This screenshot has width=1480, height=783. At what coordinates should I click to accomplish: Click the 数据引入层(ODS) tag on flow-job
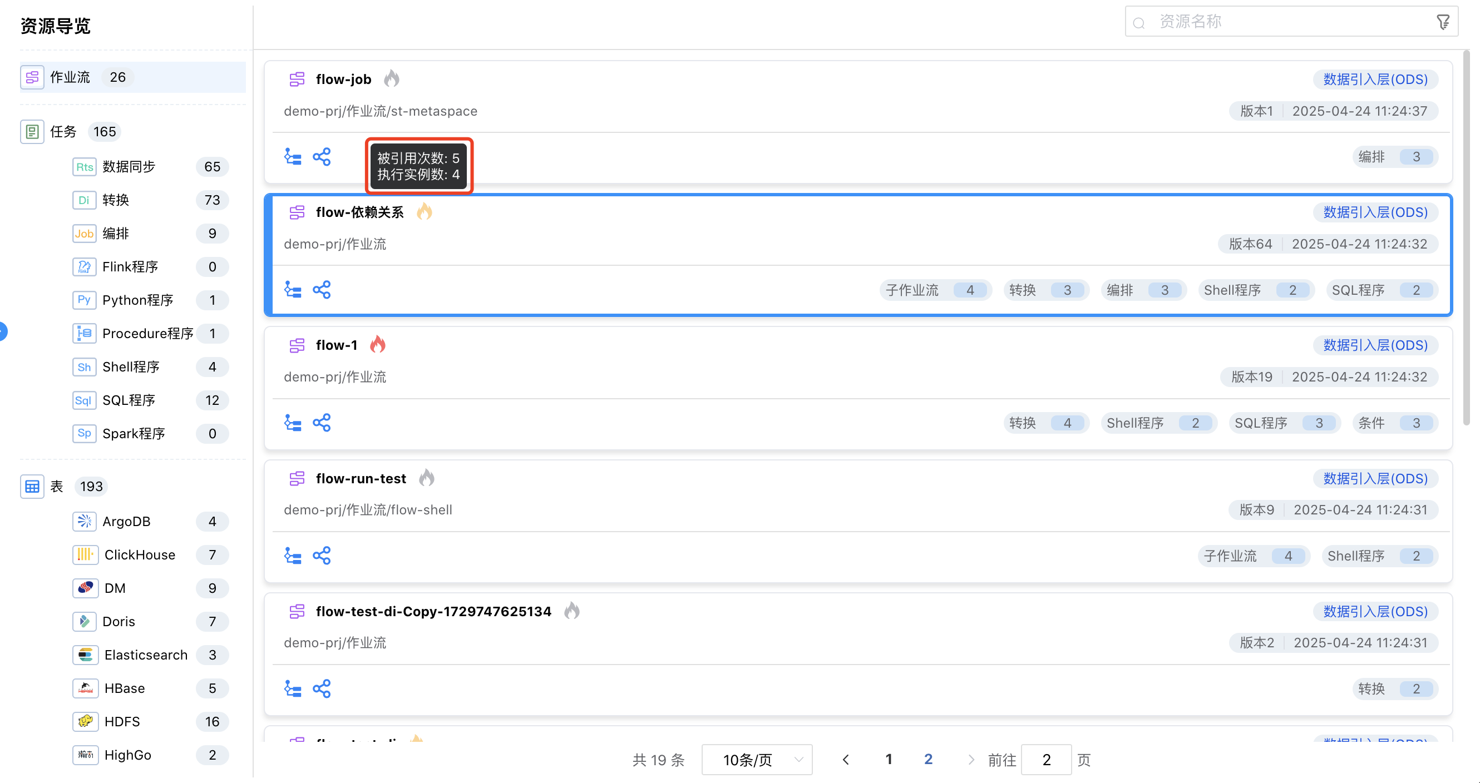click(1375, 79)
